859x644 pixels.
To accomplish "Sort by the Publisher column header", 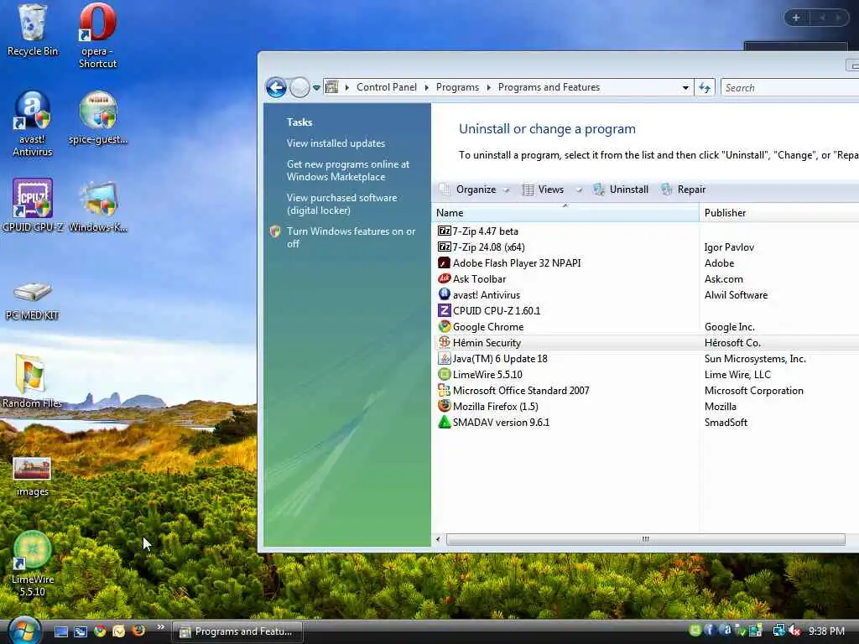I will click(779, 212).
